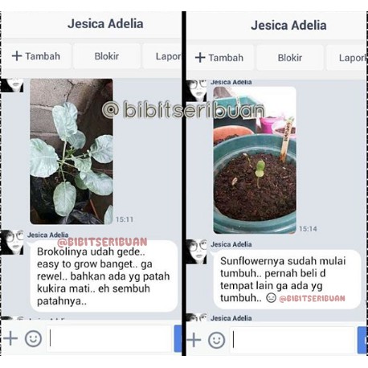
Task: Tap blue send button in right chat
Action: pos(362,340)
